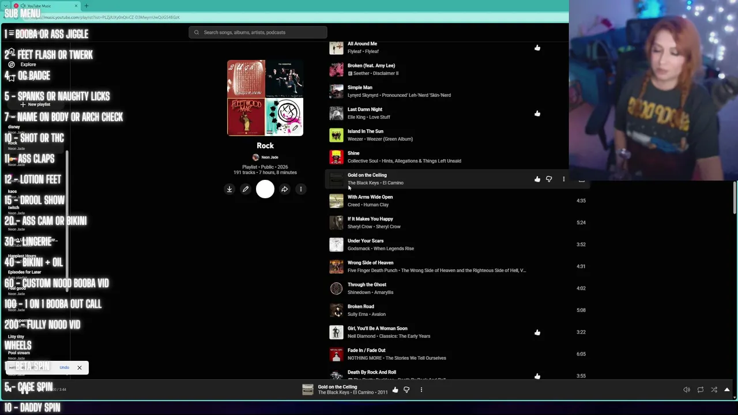Select the song title Fade In / Fade Out
The image size is (738, 415).
point(367,350)
